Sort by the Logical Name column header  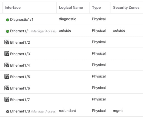71,8
